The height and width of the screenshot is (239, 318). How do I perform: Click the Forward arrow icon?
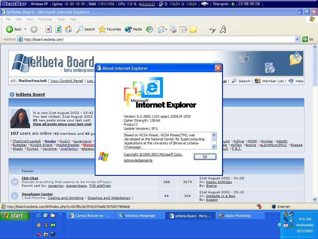pos(34,29)
